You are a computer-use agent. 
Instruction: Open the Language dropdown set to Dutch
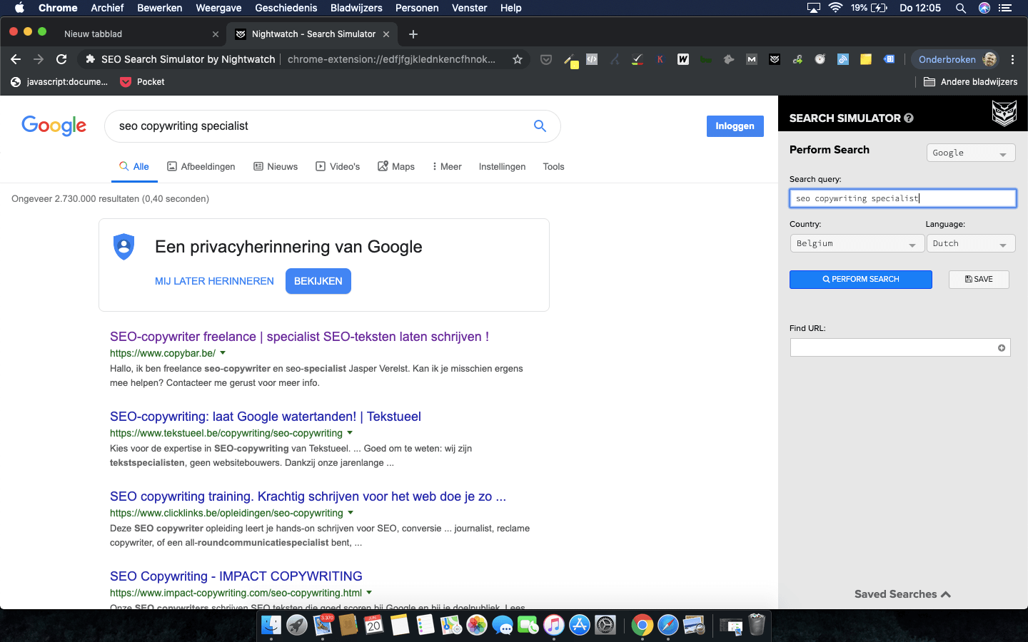pos(971,243)
